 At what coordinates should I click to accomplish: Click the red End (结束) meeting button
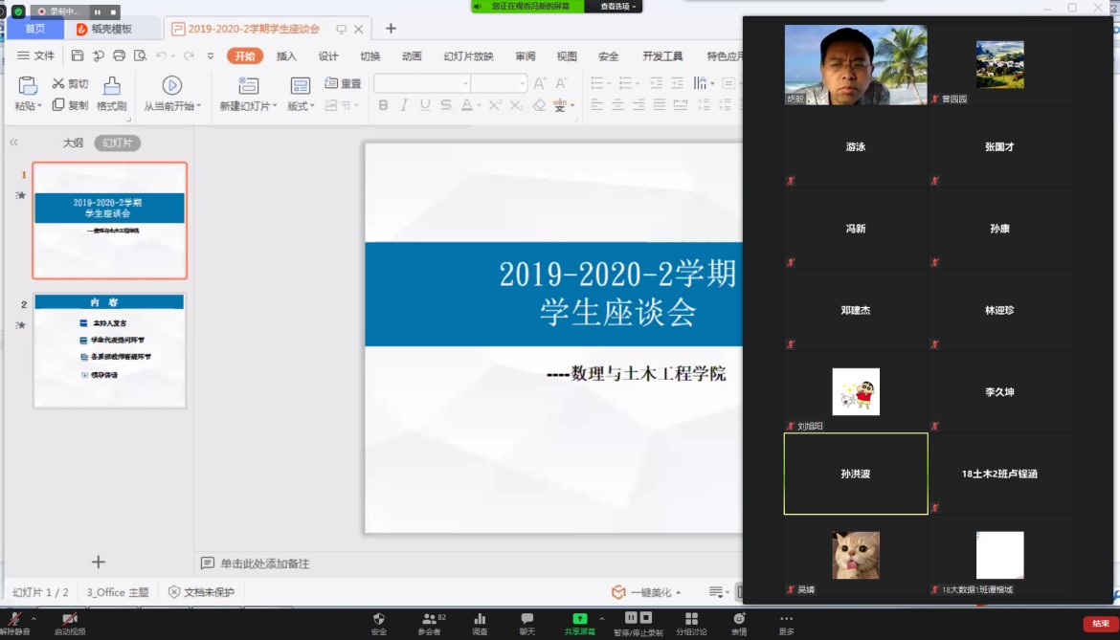pos(1100,624)
